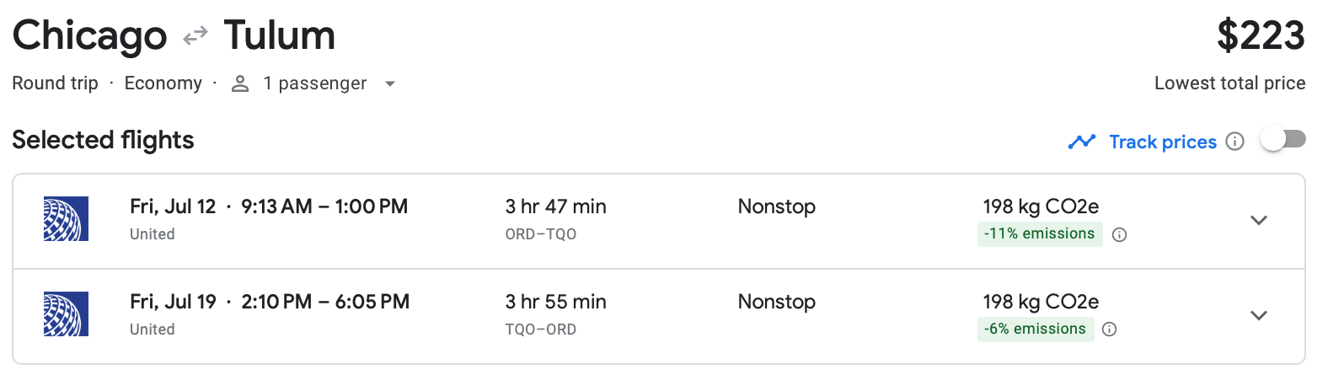Click the United logo on Jul 19 flight

pos(66,314)
